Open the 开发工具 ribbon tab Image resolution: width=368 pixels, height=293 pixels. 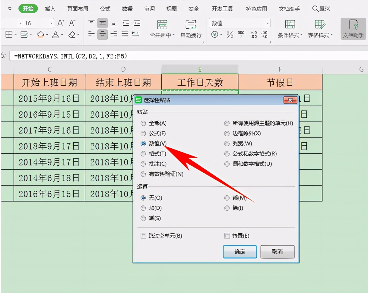(222, 9)
